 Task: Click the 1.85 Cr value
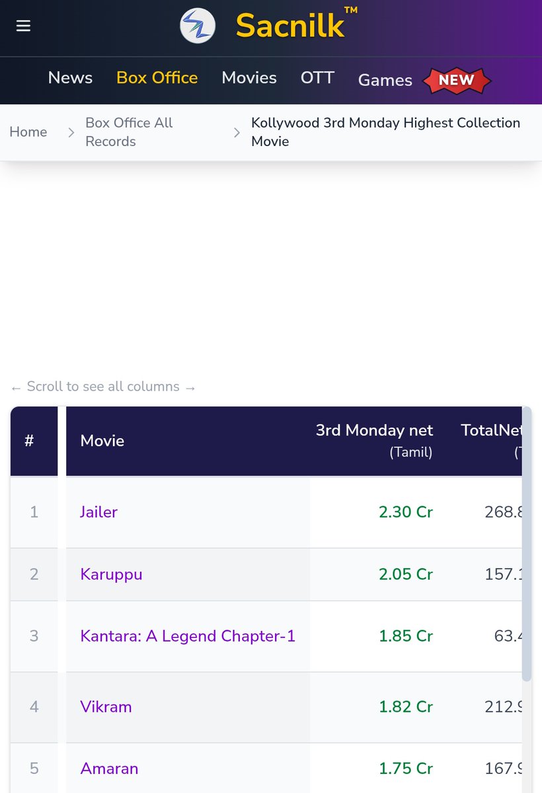[406, 636]
